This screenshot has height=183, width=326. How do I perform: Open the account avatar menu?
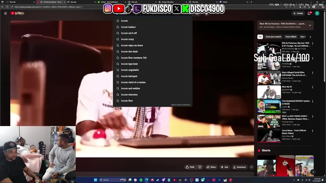point(317,13)
